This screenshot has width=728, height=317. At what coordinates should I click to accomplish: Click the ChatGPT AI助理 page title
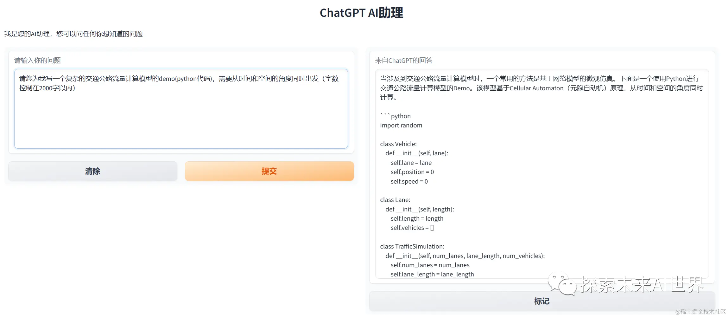[362, 13]
